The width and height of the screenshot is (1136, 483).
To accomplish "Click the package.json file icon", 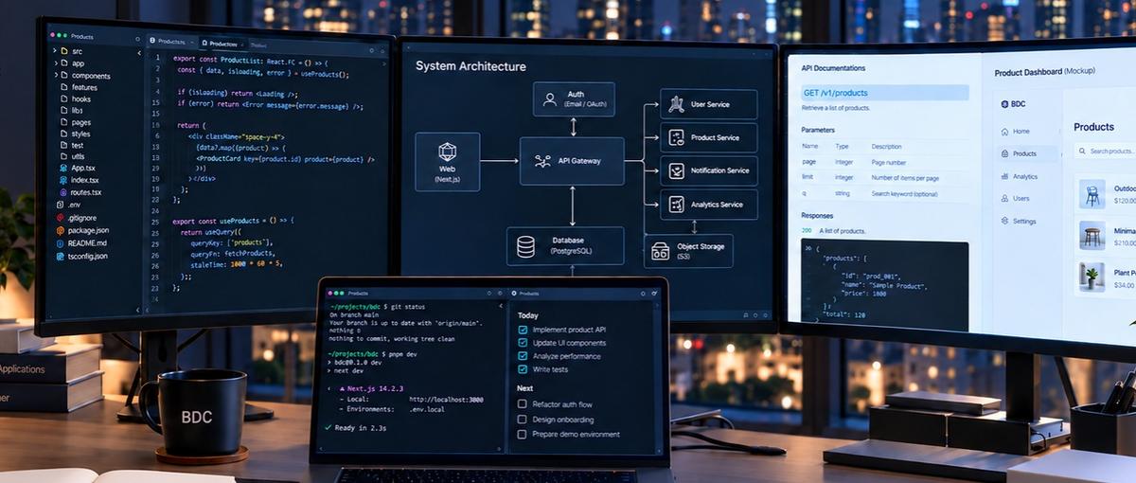I will pos(60,230).
